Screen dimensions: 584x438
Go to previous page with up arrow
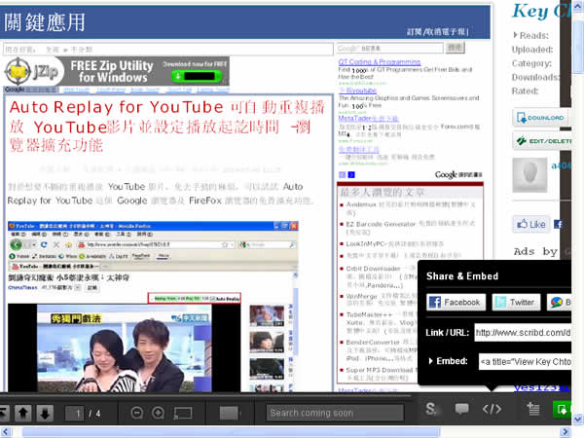24,413
